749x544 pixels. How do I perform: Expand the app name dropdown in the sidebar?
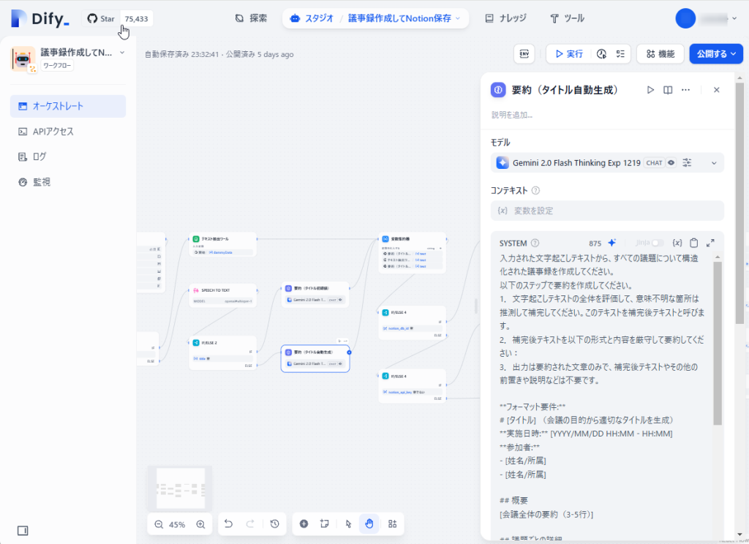pyautogui.click(x=122, y=53)
